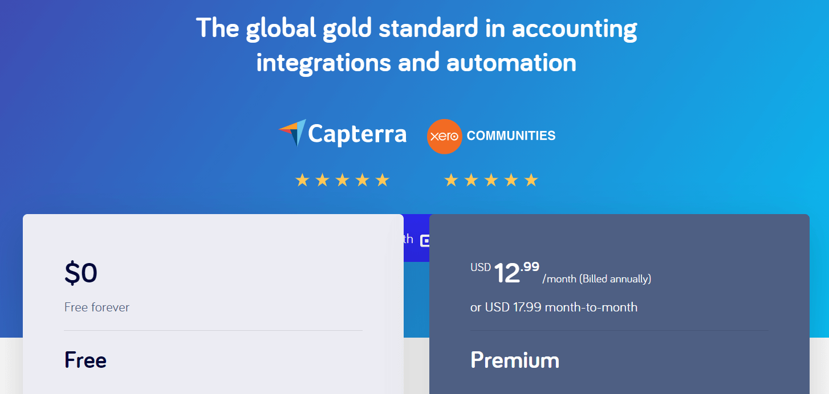Select the COMMUNITIES label beside Xero
829x394 pixels.
point(511,136)
